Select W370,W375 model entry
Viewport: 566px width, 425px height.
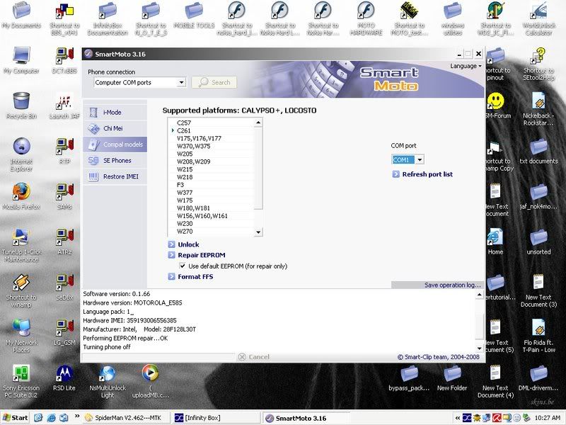(x=193, y=146)
